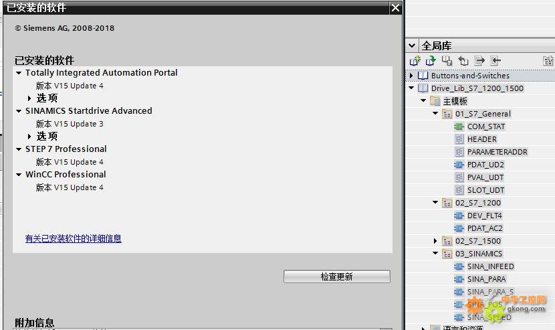Select the SINA_SPEED block
Screen dimensions: 555x330
[x=489, y=317]
